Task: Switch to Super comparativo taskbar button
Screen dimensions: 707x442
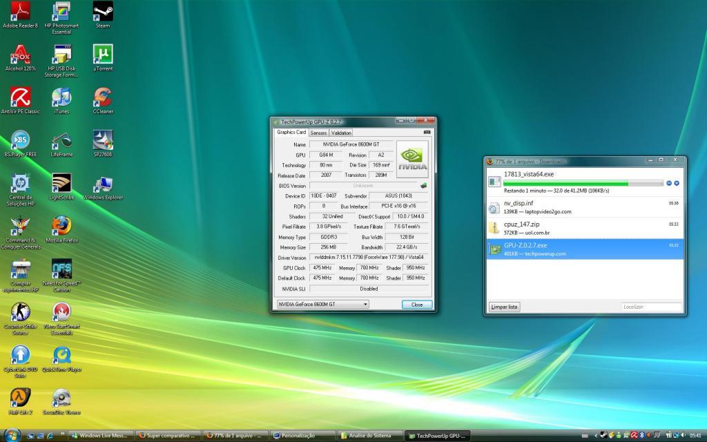Action: [168, 436]
